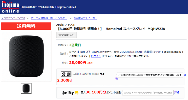This screenshot has height=100, width=188.
Task: Click the お気に入り favorite button
Action: pos(67,35)
